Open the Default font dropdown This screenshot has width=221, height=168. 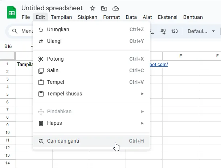tap(201, 31)
